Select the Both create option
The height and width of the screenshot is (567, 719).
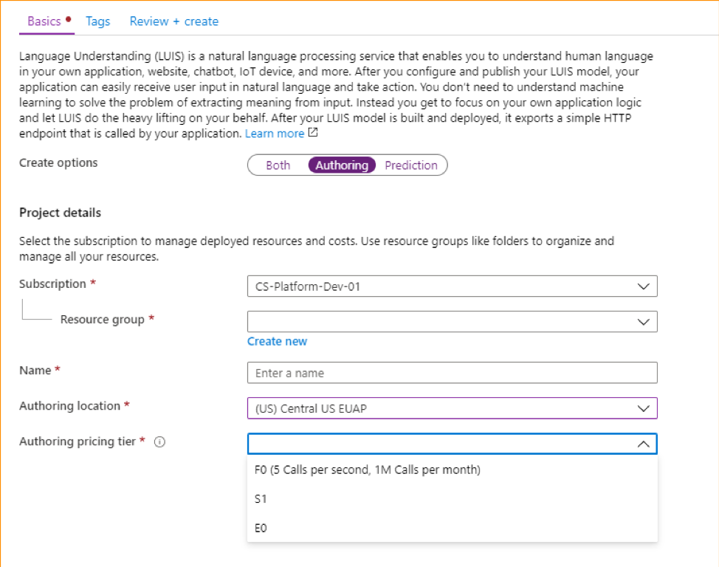[278, 165]
